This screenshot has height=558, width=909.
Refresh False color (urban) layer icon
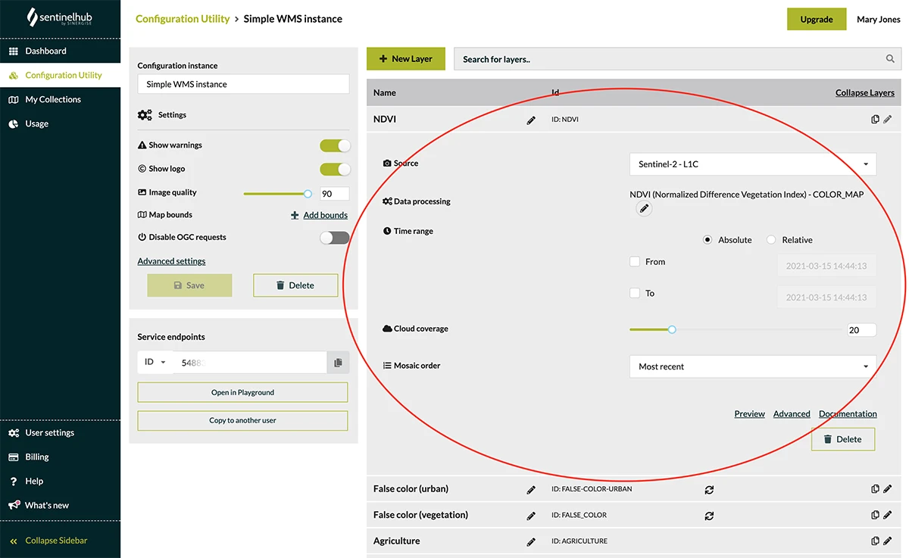[709, 490]
